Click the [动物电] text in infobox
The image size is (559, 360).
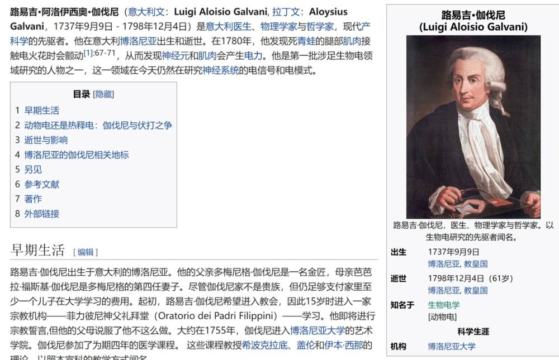[442, 316]
